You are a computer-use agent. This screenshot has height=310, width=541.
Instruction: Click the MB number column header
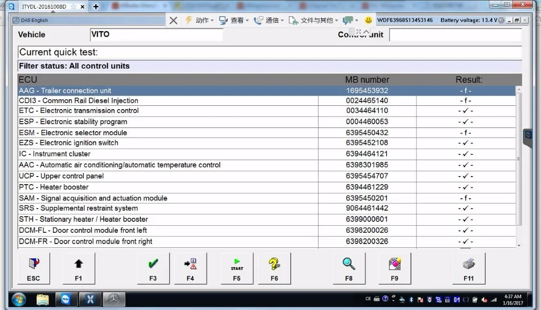(x=367, y=79)
